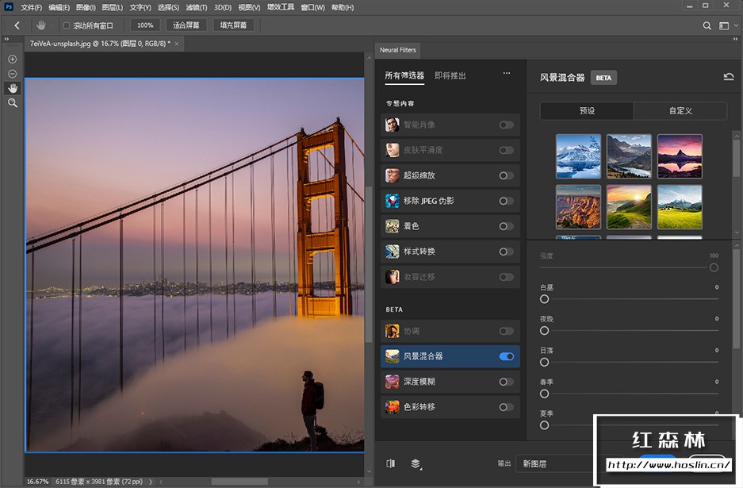This screenshot has width=743, height=488.
Task: Select the Hand tool in left toolbar
Action: click(x=13, y=88)
